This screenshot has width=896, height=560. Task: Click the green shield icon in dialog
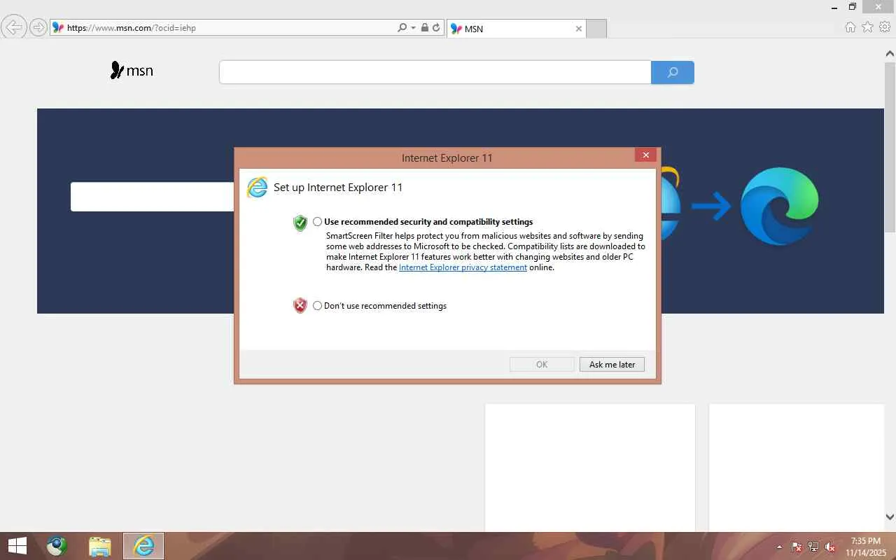300,223
